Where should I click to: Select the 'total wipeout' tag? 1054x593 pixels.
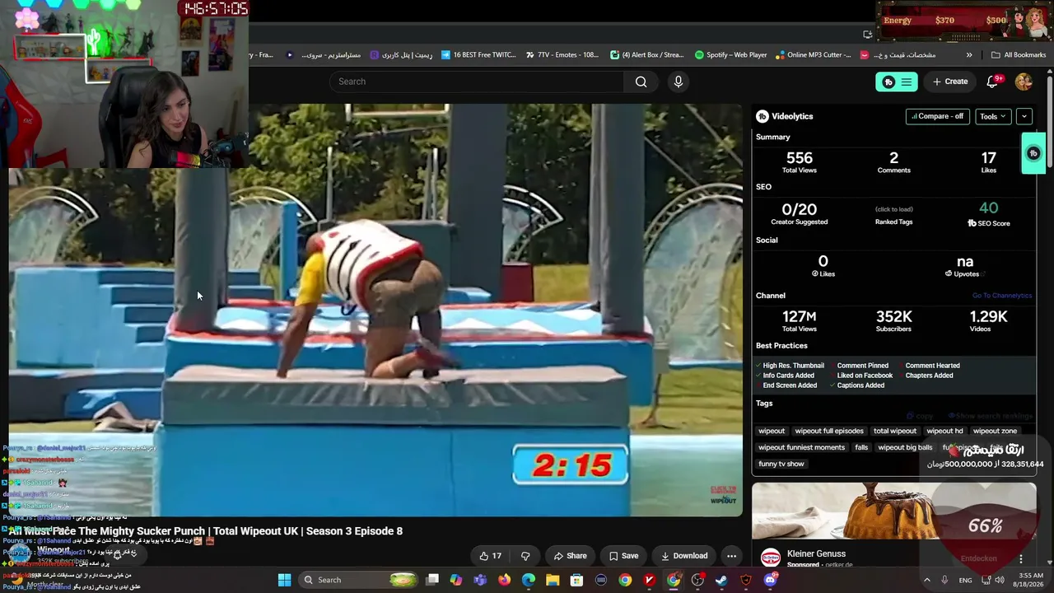895,431
